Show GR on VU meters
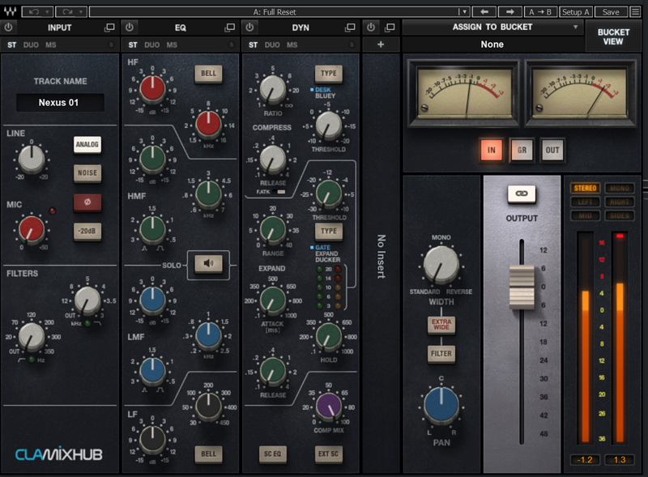Screen dimensions: 648x477 click(522, 150)
